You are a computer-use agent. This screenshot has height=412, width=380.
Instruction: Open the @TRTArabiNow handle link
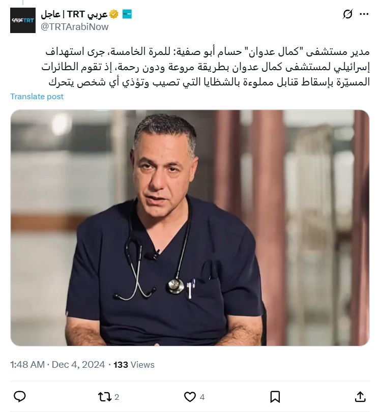tap(75, 27)
